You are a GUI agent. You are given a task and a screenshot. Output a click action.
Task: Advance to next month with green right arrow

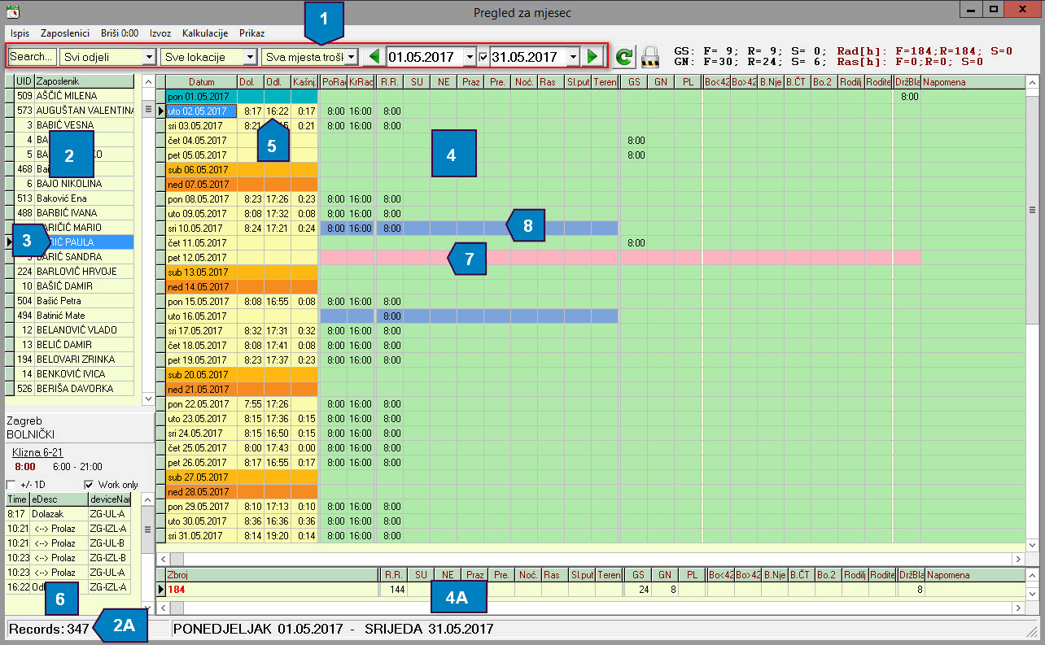[x=593, y=57]
